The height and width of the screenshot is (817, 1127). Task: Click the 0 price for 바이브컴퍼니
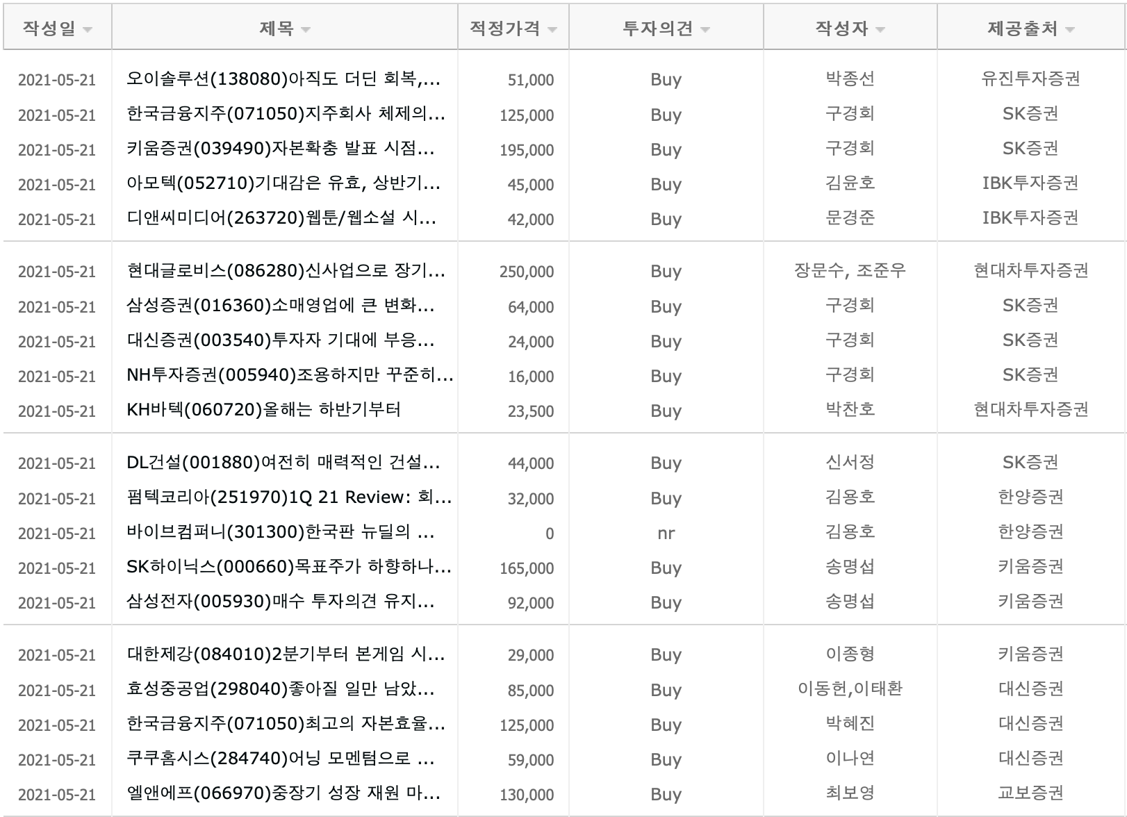pos(550,533)
